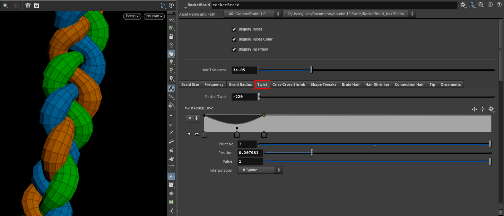Click the green geometry display icon
This screenshot has height=216, width=504.
pyautogui.click(x=171, y=202)
